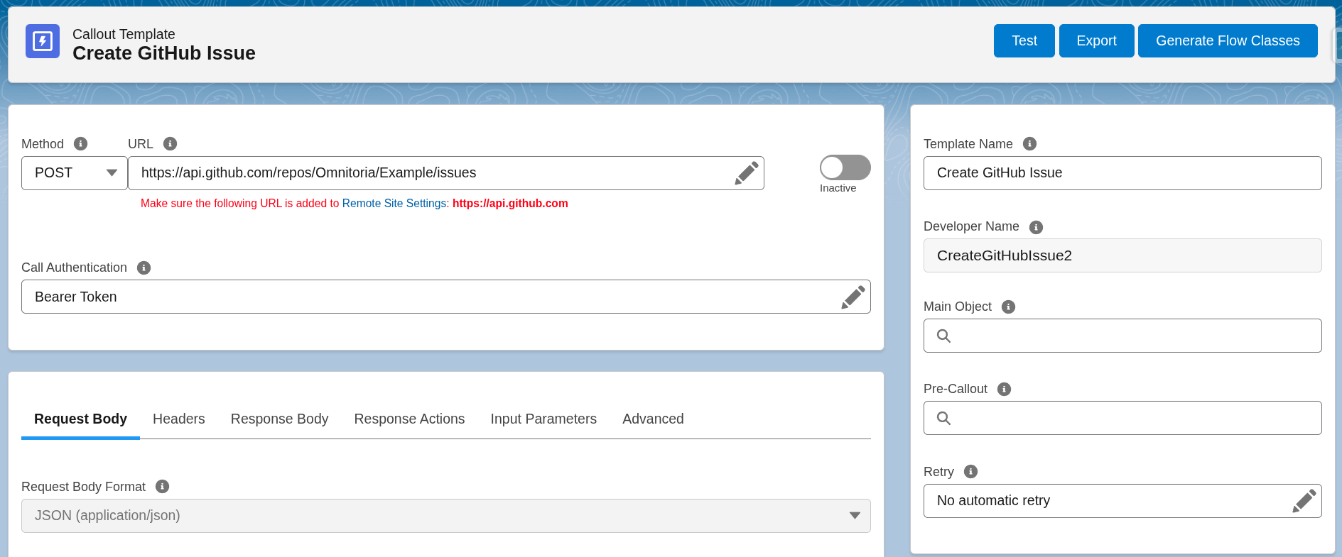
Task: Click the Template Name text field
Action: point(1122,173)
